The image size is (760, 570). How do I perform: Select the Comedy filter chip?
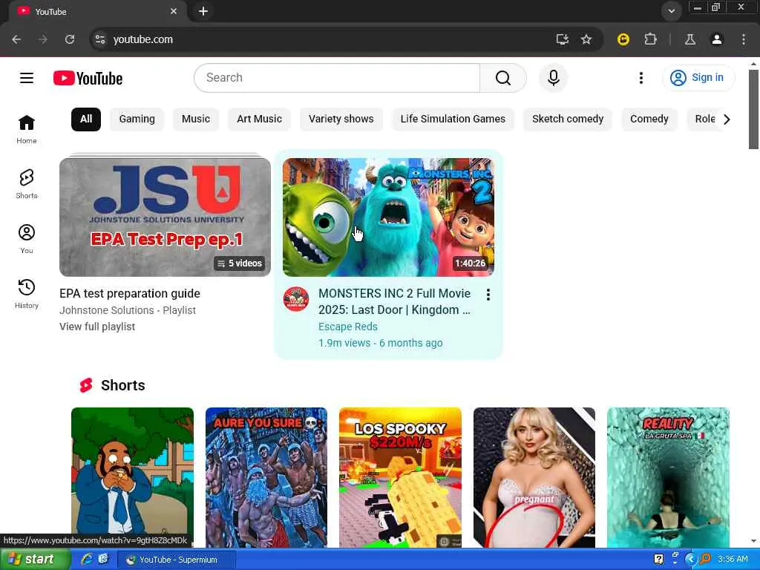click(x=649, y=119)
